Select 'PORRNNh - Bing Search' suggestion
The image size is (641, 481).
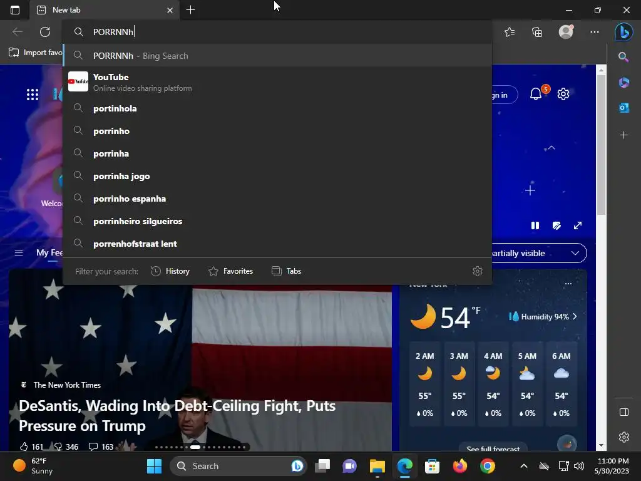point(277,56)
